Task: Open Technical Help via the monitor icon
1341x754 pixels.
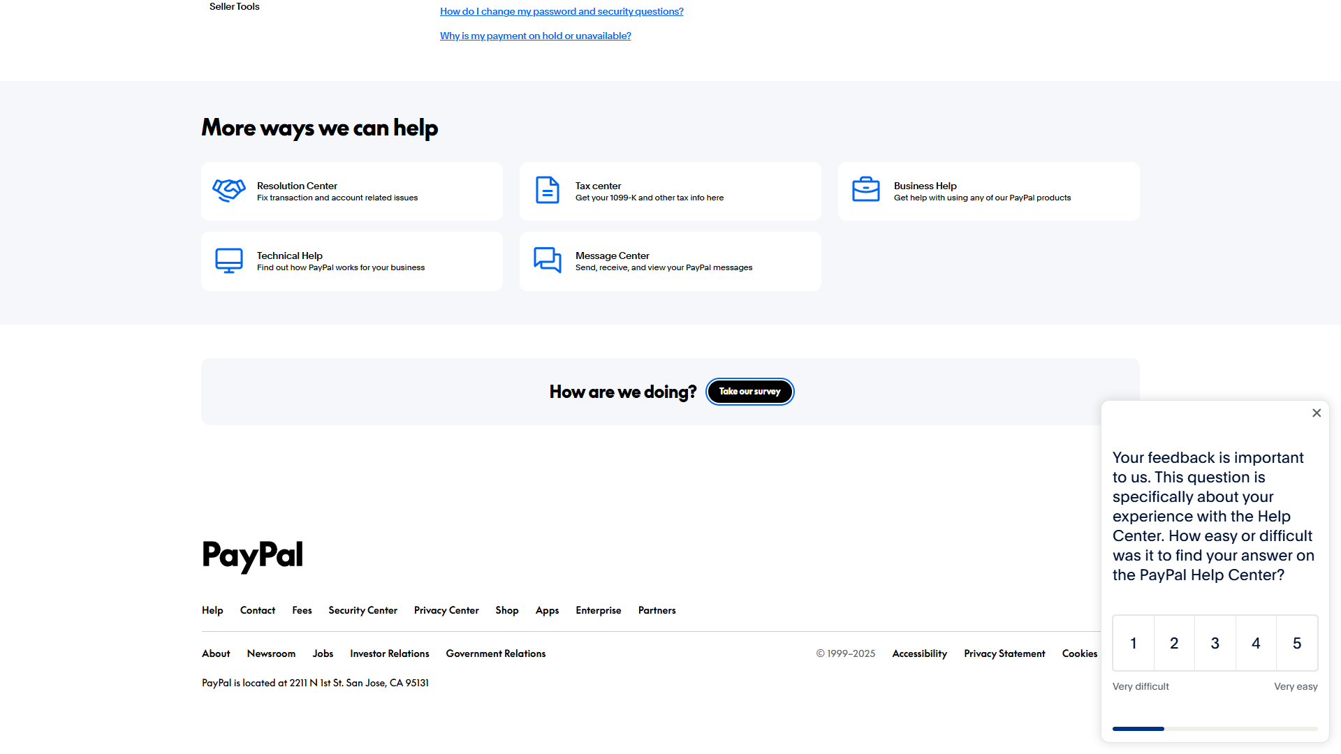Action: tap(228, 260)
